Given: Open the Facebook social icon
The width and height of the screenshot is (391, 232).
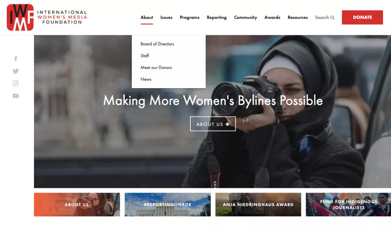Looking at the screenshot, I should coord(16,59).
